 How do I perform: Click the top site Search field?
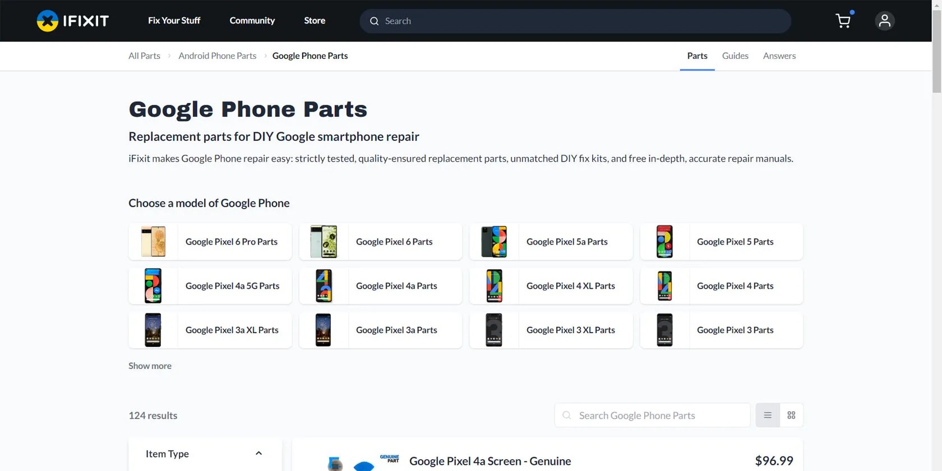click(575, 21)
